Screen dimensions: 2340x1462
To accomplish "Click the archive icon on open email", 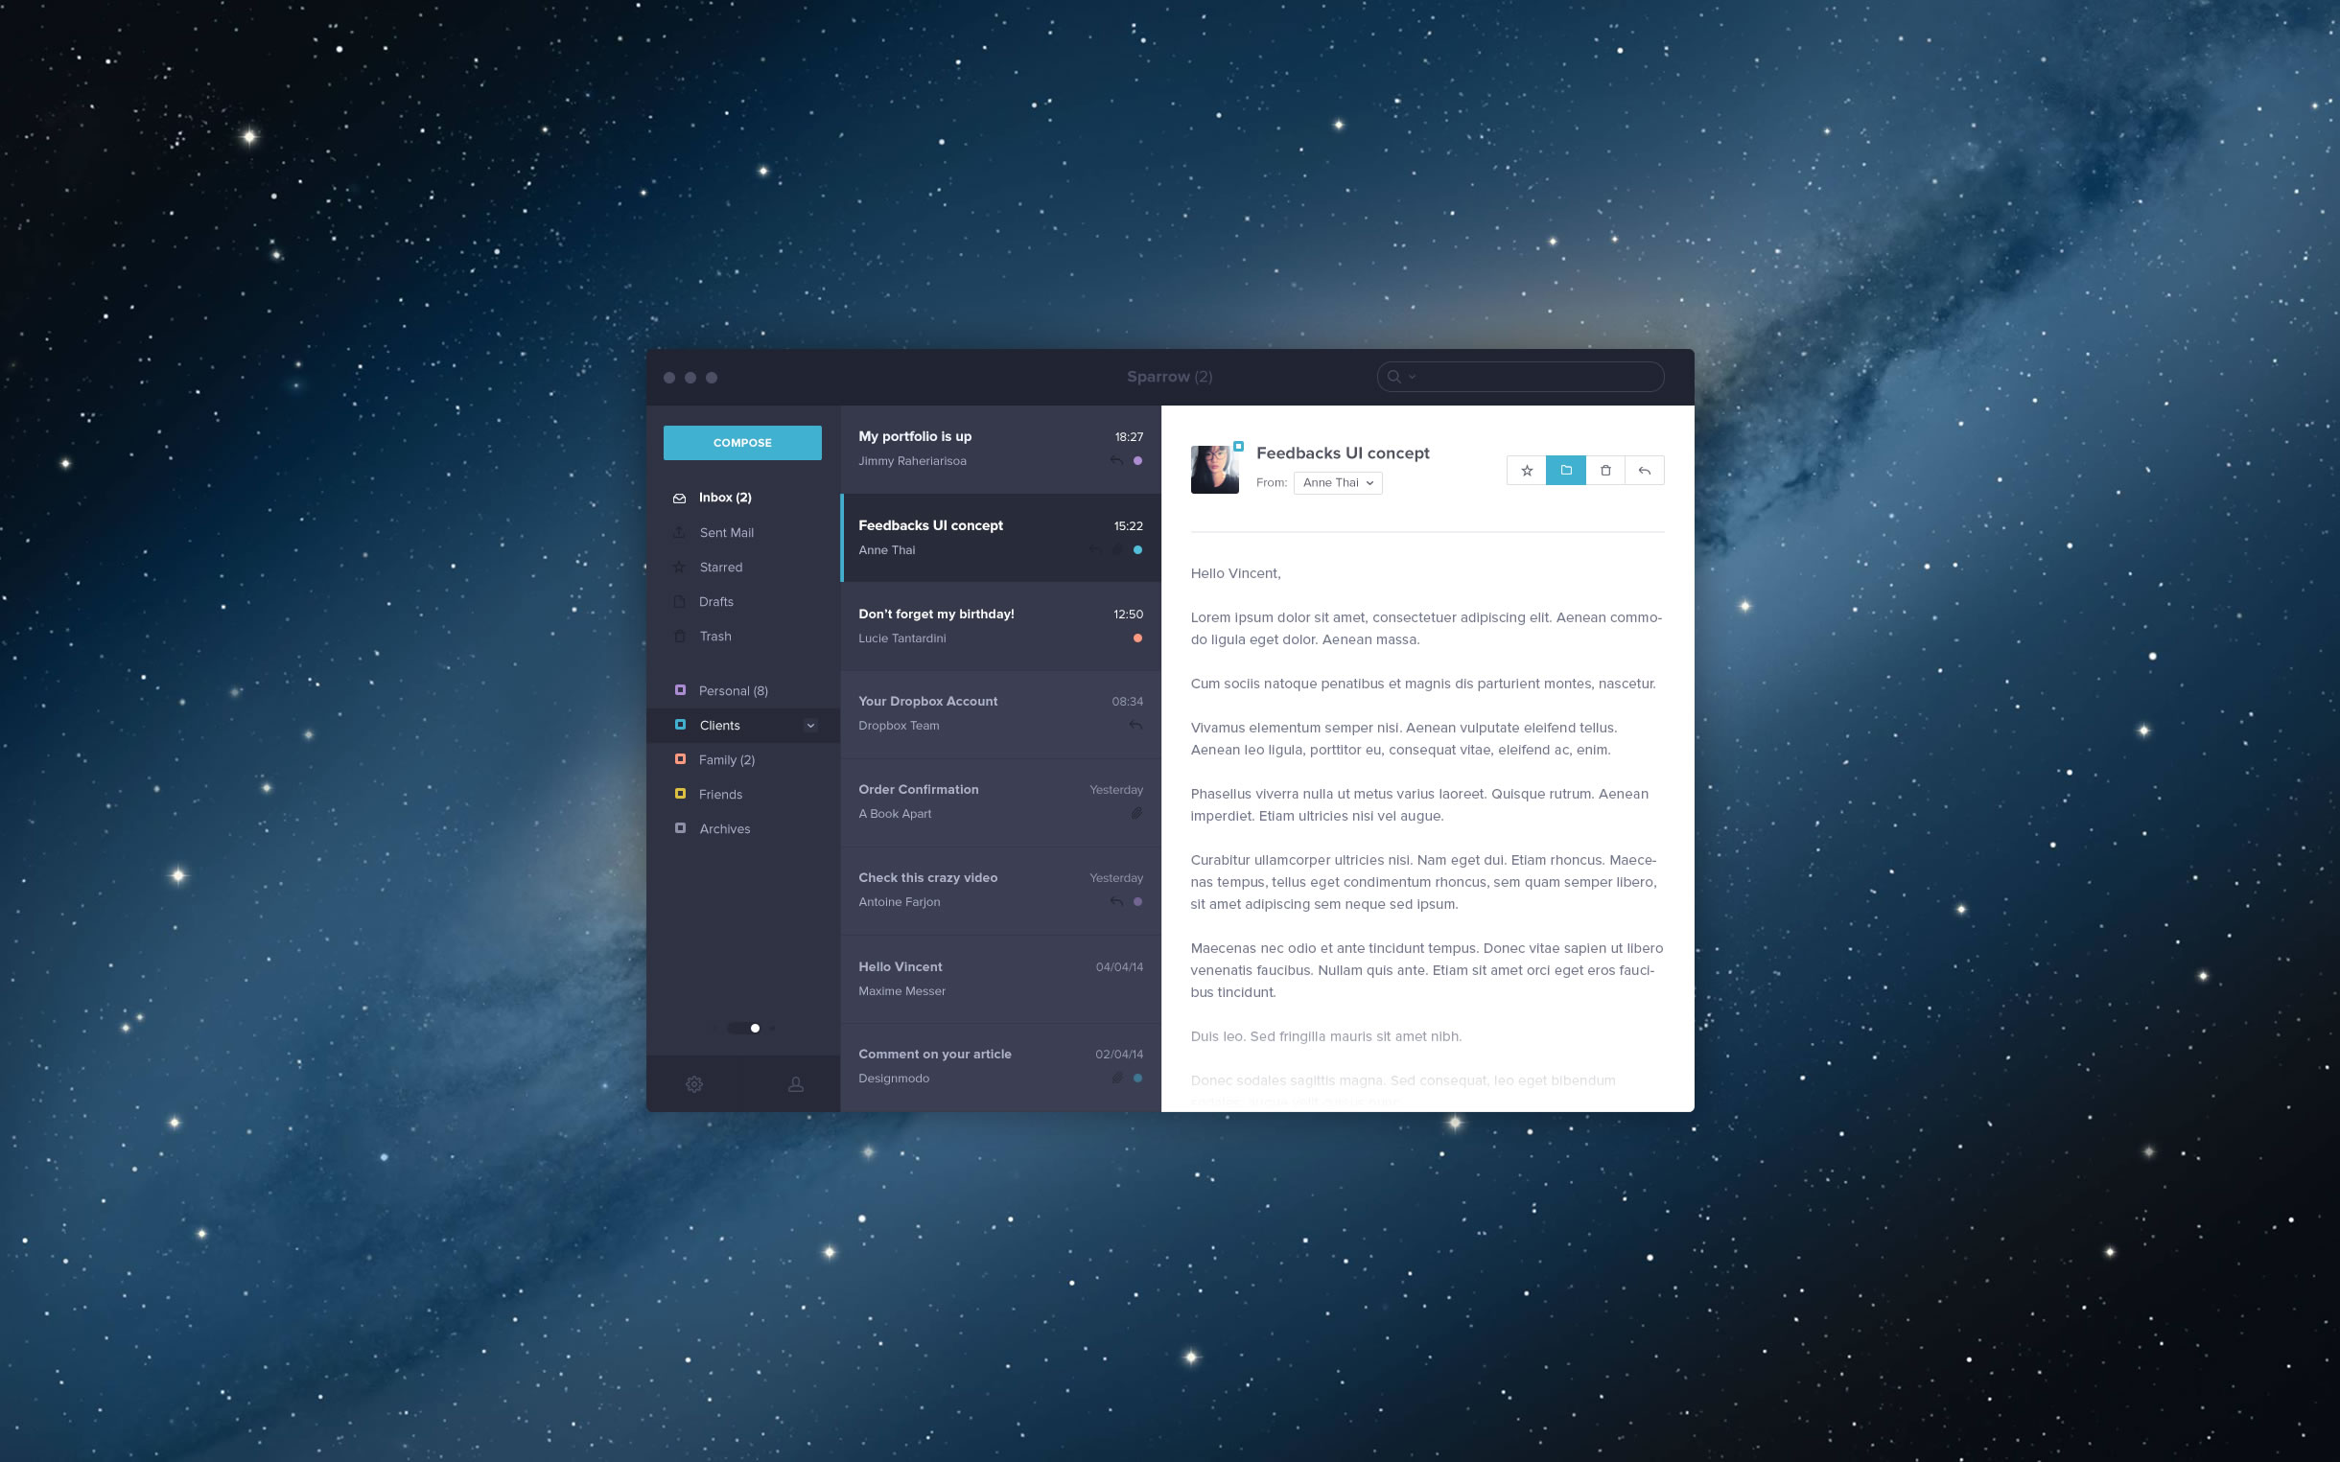I will [x=1563, y=470].
